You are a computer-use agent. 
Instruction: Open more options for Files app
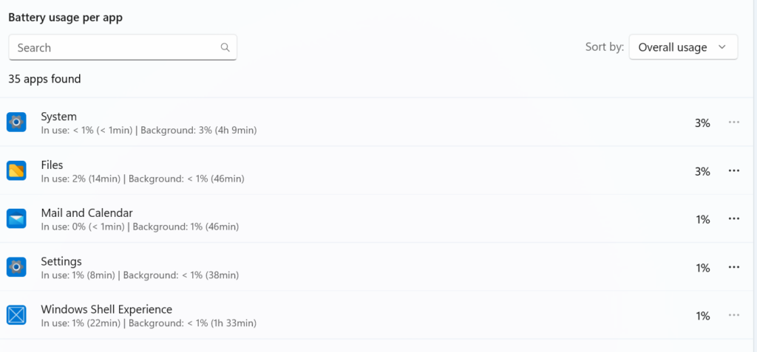tap(734, 170)
